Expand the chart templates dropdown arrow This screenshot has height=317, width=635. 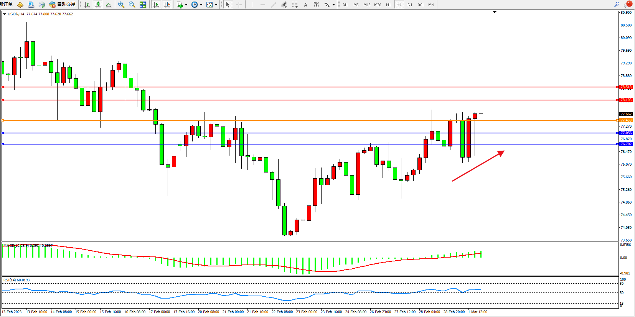pyautogui.click(x=216, y=5)
